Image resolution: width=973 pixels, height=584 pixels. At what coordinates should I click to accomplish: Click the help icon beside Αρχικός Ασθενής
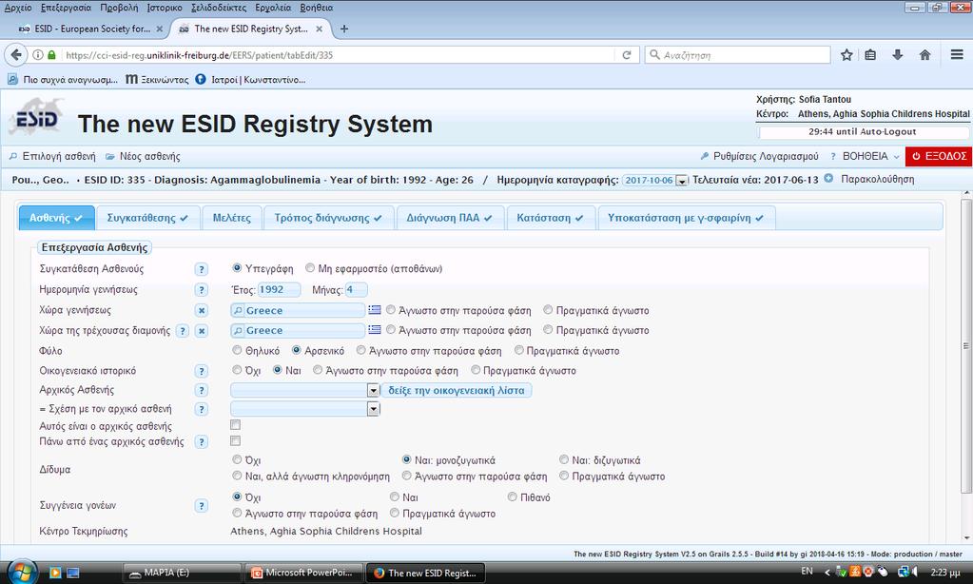[201, 390]
